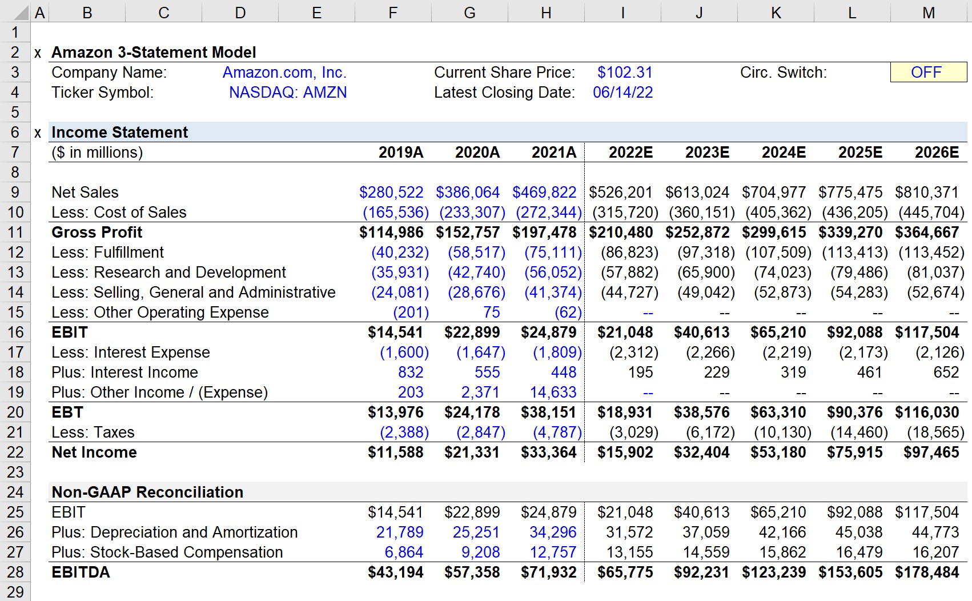This screenshot has height=601, width=972.
Task: Select column F header
Action: [393, 13]
